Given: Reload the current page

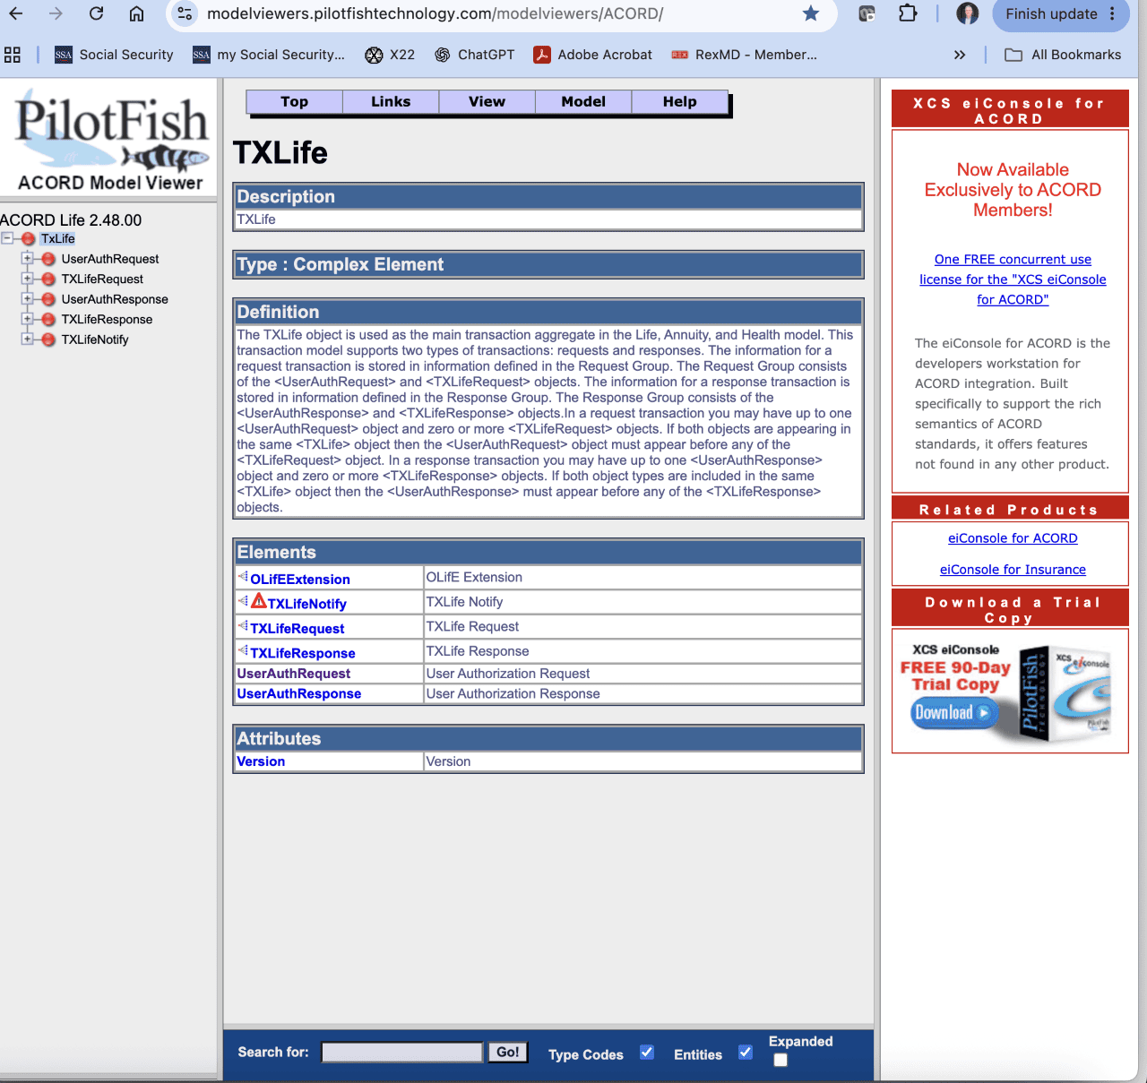Looking at the screenshot, I should tap(96, 13).
